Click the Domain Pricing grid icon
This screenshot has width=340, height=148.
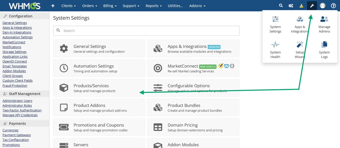(x=158, y=127)
